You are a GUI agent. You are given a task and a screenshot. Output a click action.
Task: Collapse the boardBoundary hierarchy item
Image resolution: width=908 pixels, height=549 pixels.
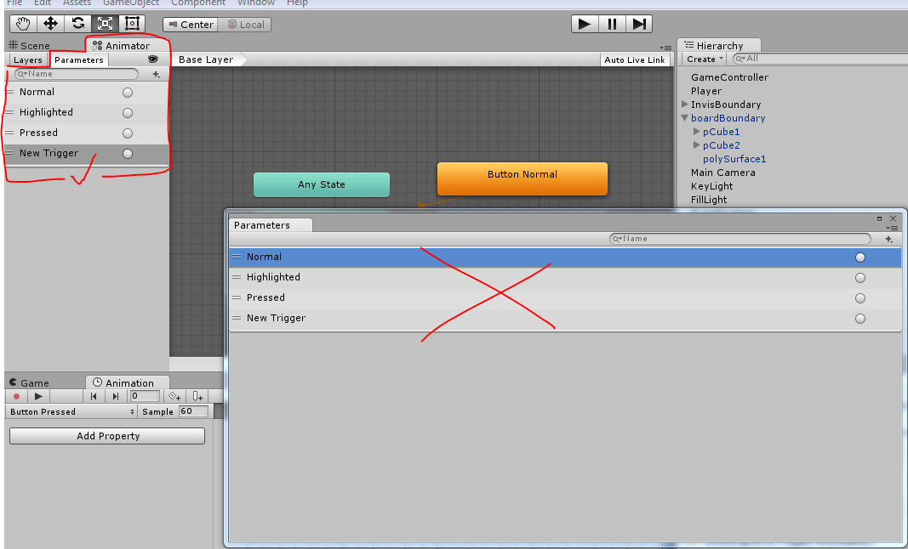pyautogui.click(x=685, y=118)
